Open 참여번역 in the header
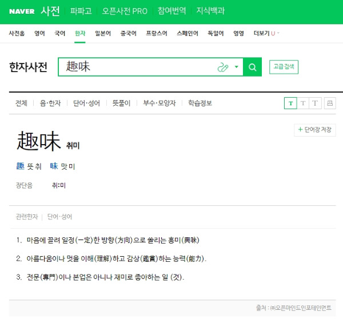The image size is (343, 319). [x=171, y=11]
